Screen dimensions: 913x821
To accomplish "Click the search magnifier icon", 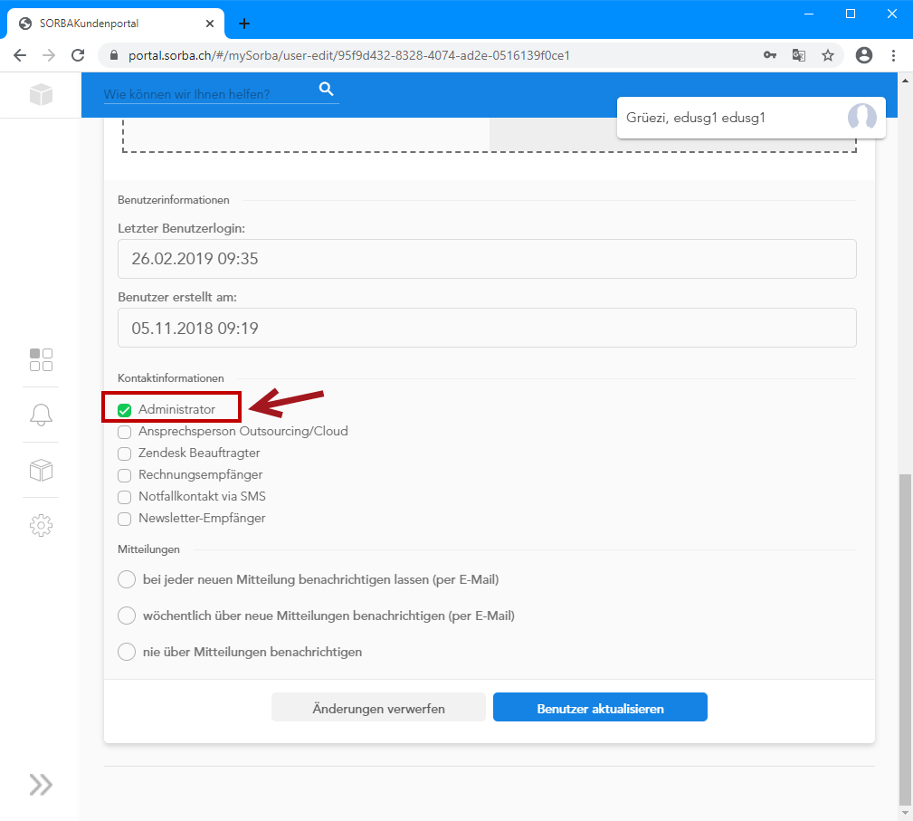I will pyautogui.click(x=327, y=89).
